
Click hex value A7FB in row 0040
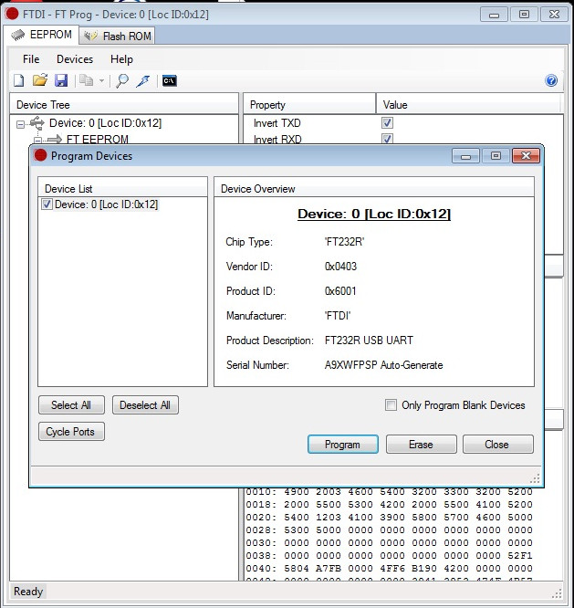click(329, 568)
